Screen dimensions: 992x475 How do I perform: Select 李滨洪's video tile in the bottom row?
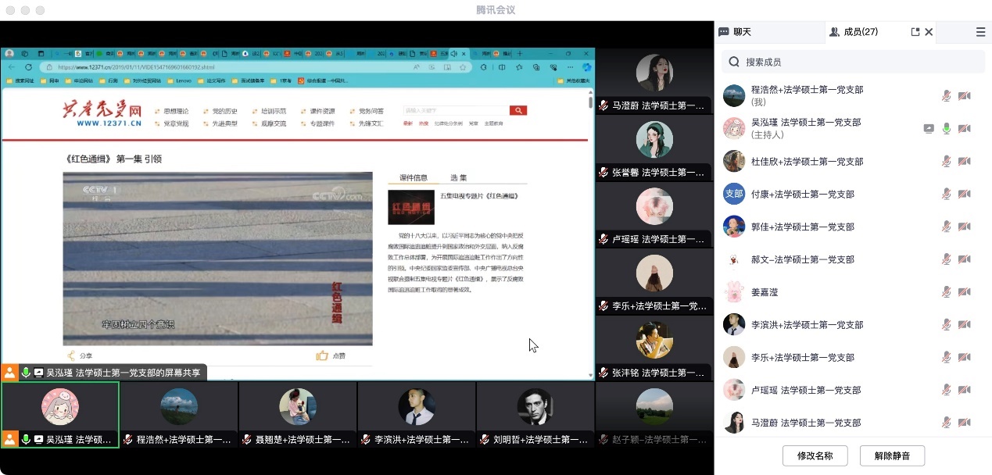pyautogui.click(x=417, y=415)
